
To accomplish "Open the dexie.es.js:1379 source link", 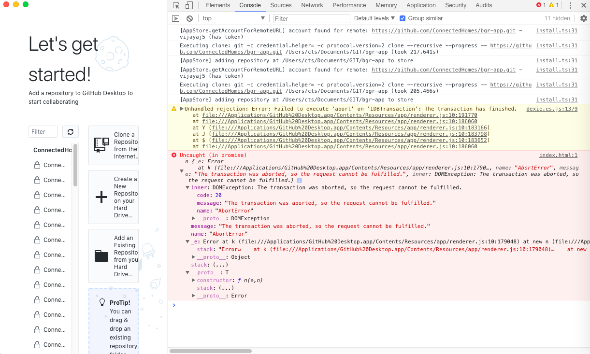I will (x=552, y=108).
